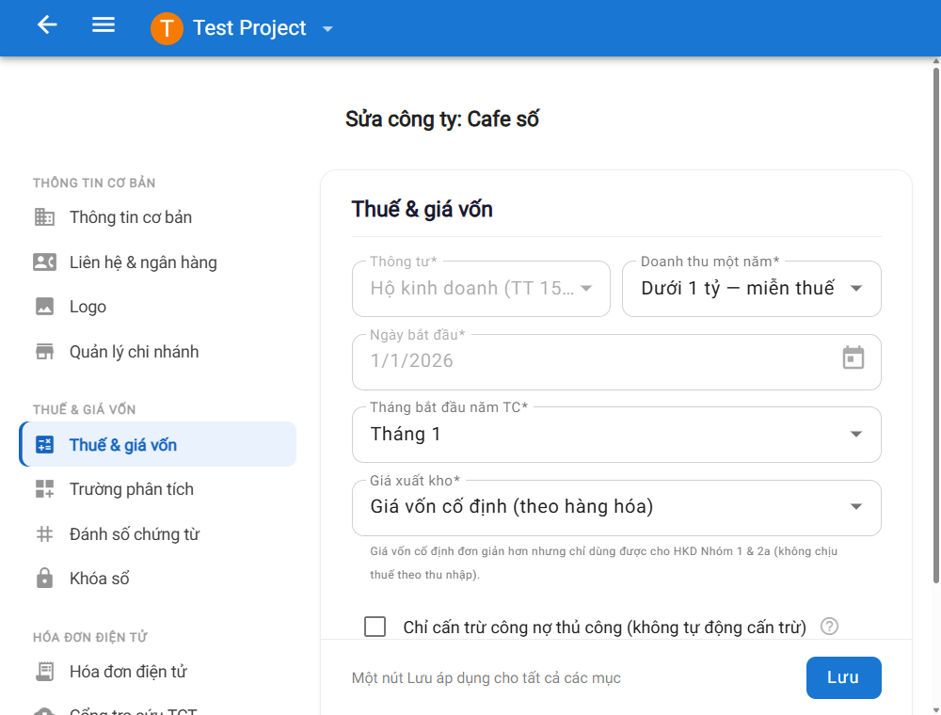Open the Doanh thu một năm dropdown

click(x=751, y=289)
